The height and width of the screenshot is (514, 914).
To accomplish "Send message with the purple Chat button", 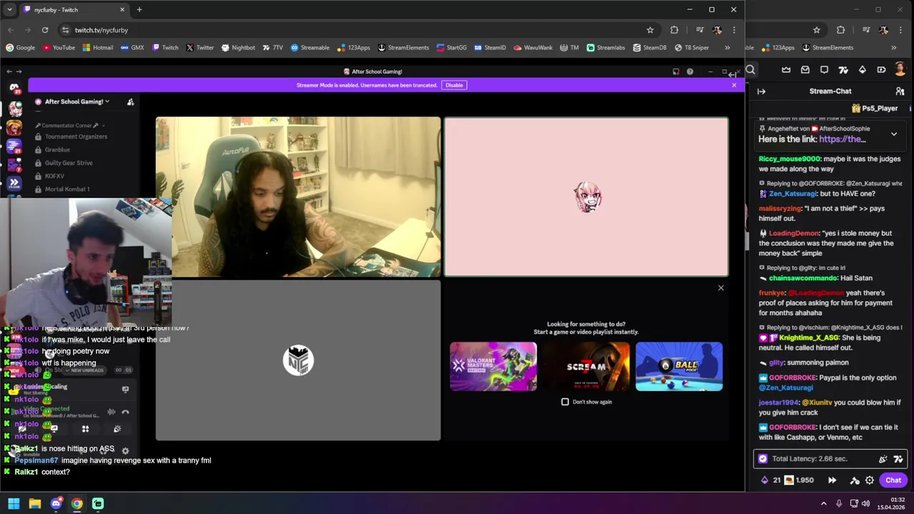I will point(893,480).
